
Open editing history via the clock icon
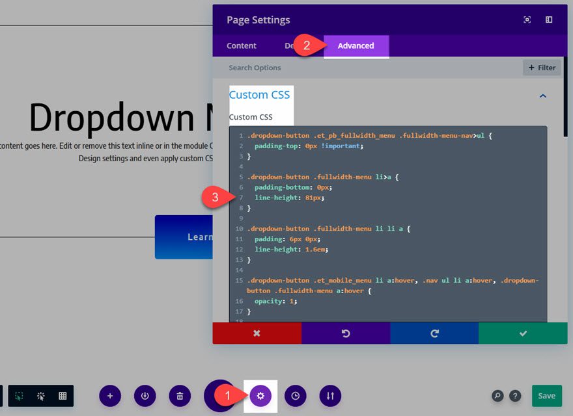tap(296, 396)
